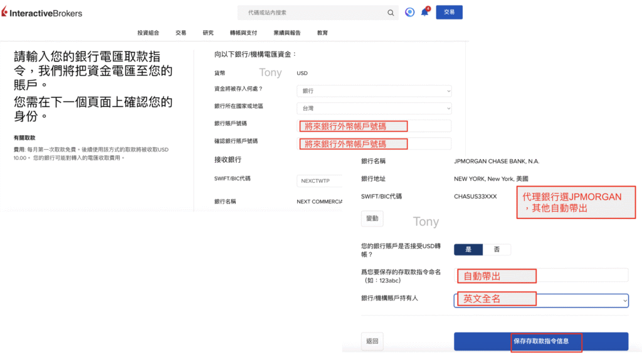
Task: Expand the 資金將被存入何處 dropdown
Action: pyautogui.click(x=374, y=91)
